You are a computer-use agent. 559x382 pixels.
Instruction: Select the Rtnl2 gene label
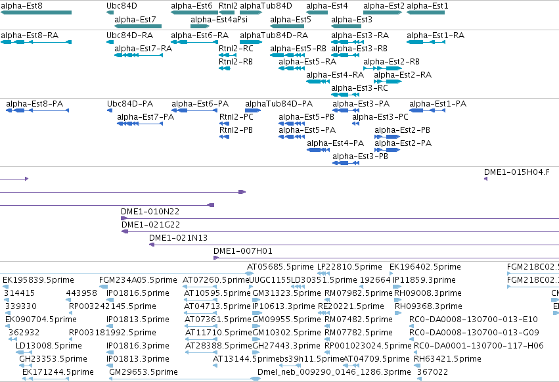pyautogui.click(x=228, y=6)
